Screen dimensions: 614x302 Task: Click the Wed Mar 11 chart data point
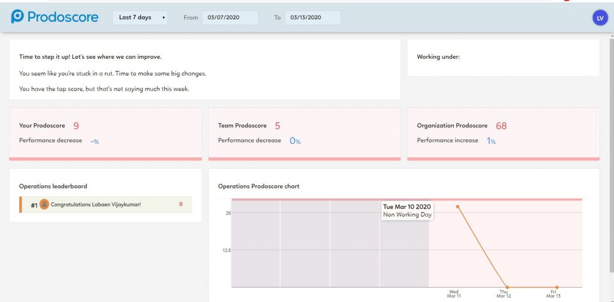tap(458, 207)
